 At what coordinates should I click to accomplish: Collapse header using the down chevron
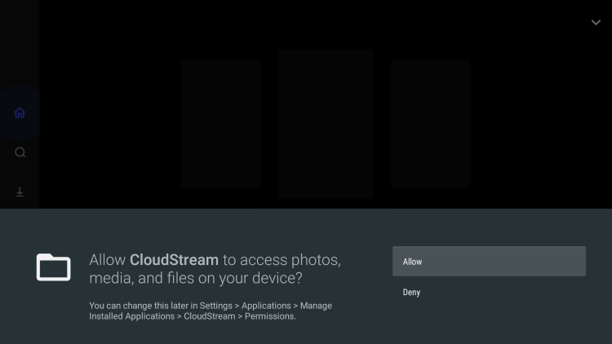tap(596, 23)
